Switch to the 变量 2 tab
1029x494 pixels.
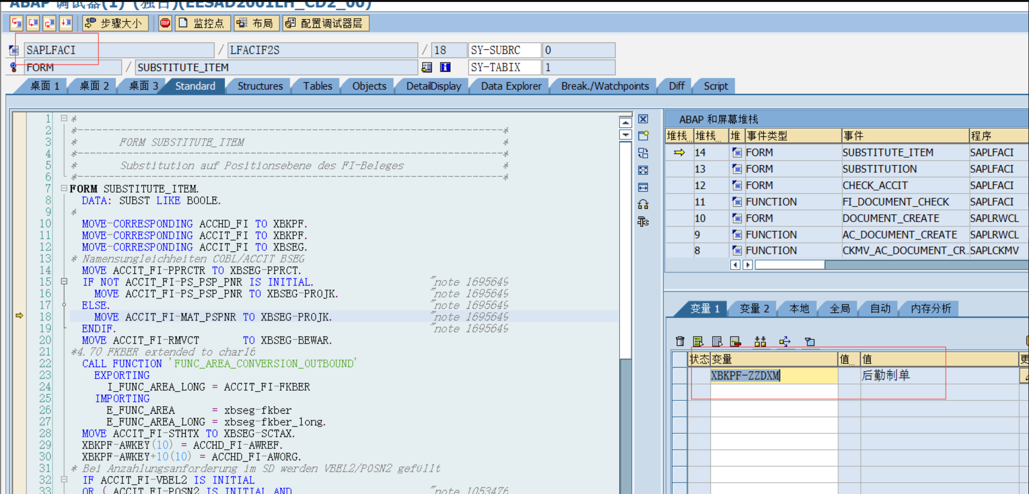(x=754, y=308)
